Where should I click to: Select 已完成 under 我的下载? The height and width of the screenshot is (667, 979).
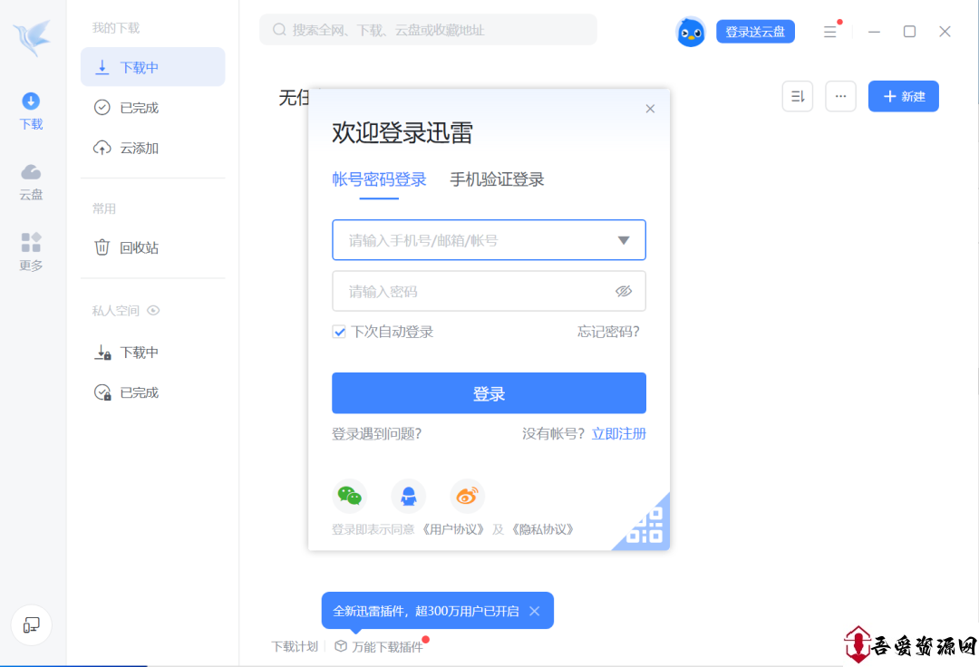[139, 108]
